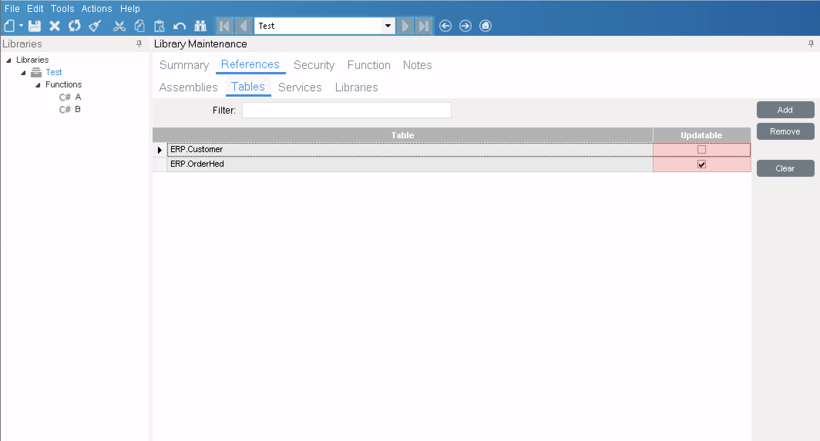Click the binoculars Search icon

(x=200, y=26)
